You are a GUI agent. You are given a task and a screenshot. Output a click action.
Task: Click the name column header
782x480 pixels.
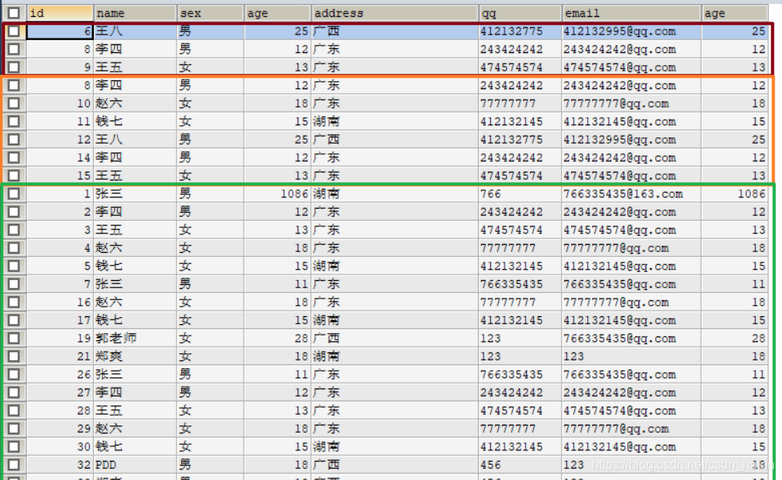click(136, 13)
